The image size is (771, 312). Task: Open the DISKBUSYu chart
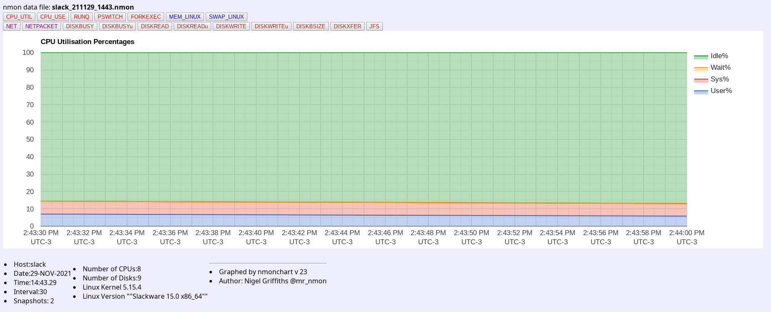117,26
